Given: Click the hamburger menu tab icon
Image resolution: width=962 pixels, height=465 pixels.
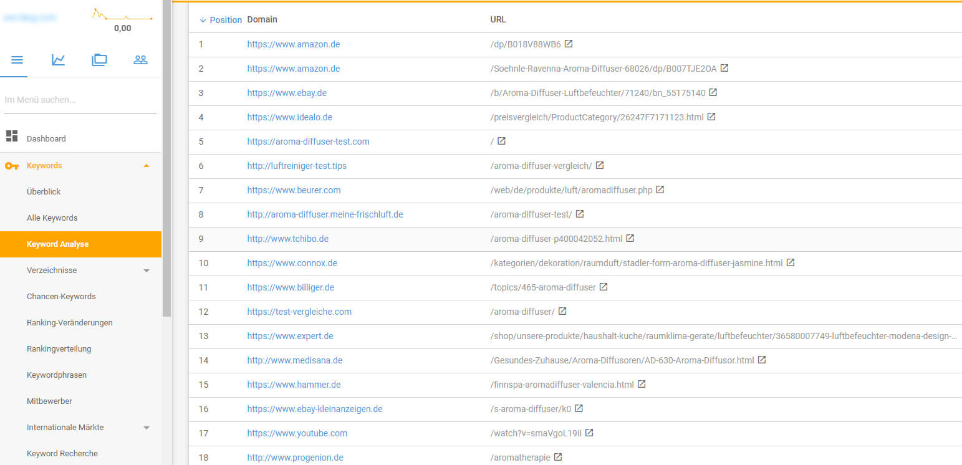Looking at the screenshot, I should (x=17, y=60).
